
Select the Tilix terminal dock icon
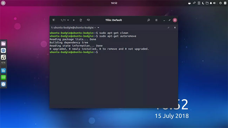4,64
